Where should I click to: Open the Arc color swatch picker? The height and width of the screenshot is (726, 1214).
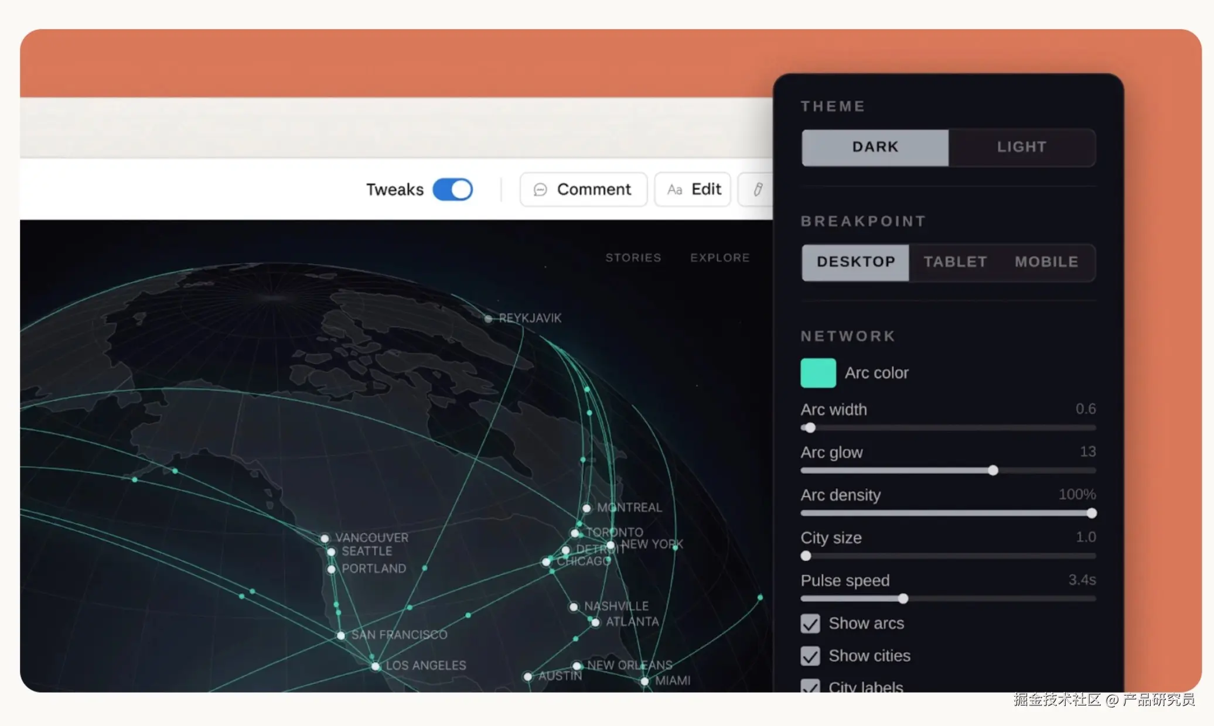818,373
